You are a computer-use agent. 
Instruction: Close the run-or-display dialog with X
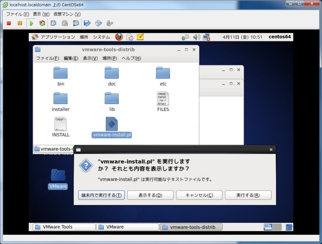click(271, 150)
